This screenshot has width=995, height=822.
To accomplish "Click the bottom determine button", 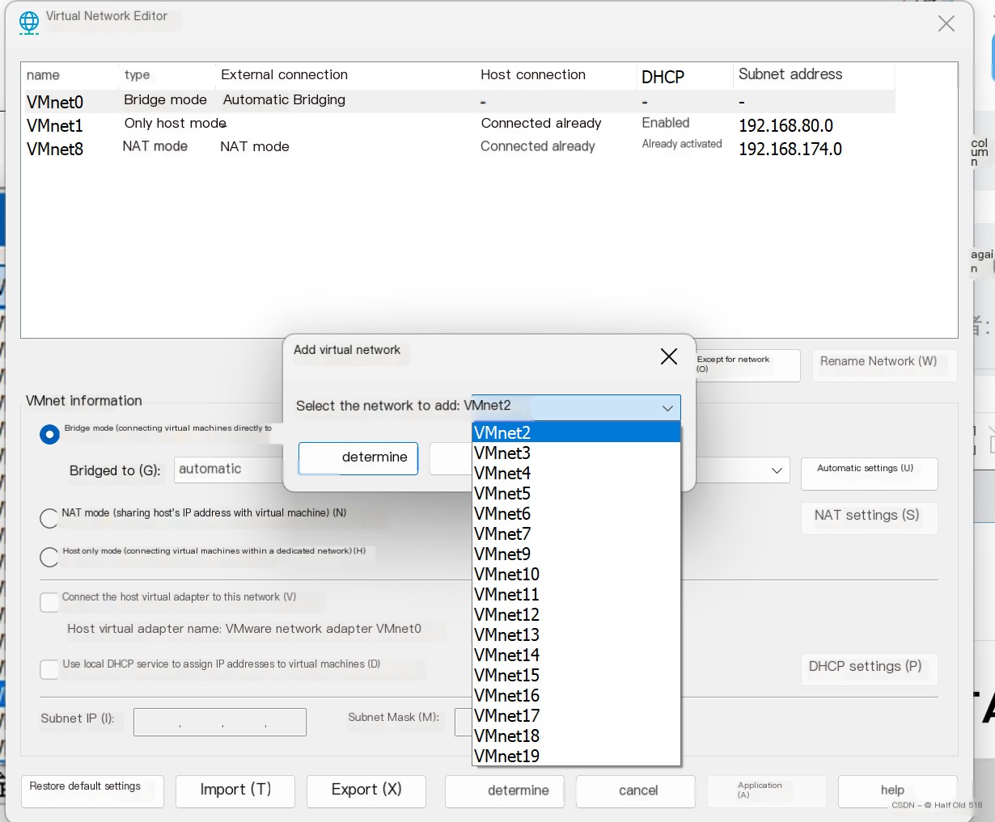I will pos(505,791).
